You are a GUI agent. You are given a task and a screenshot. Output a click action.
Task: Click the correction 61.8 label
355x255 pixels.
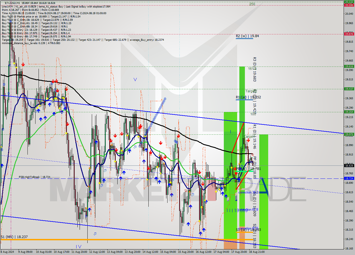[248, 210]
